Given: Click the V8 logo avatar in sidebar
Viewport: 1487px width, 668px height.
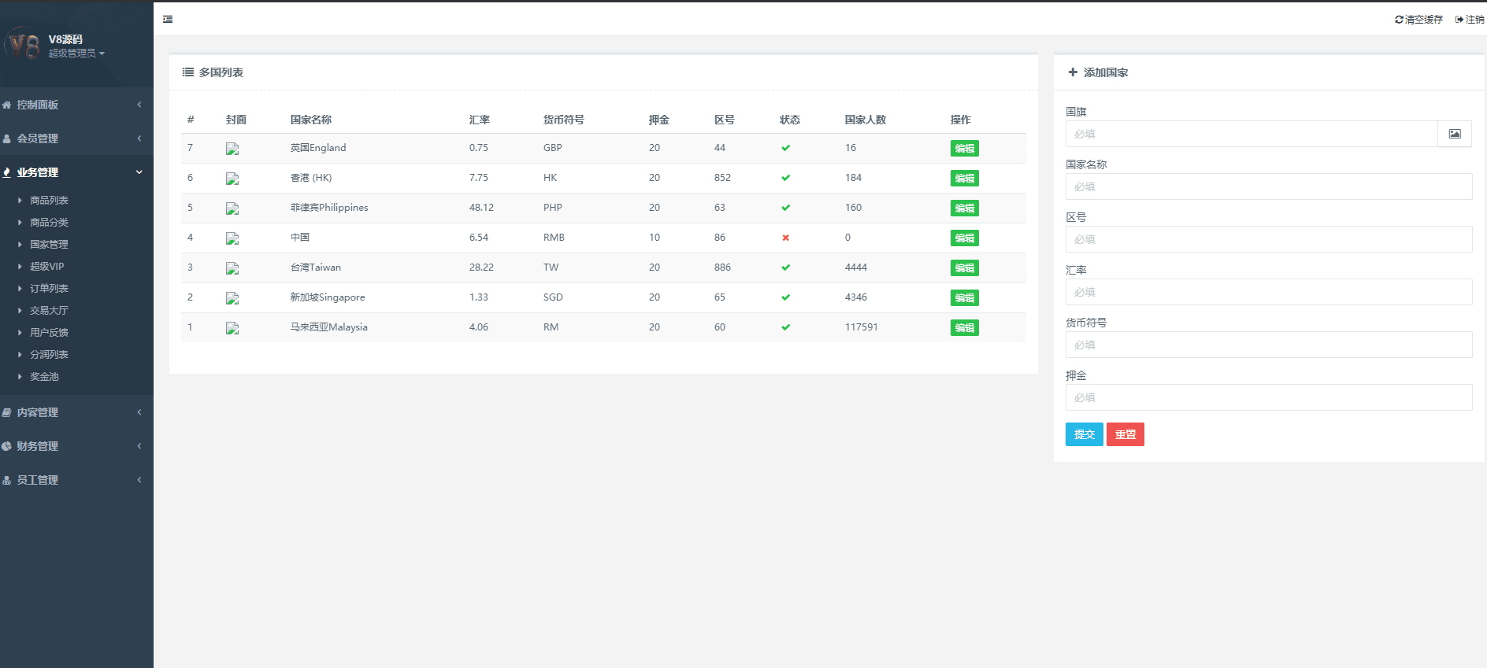Looking at the screenshot, I should pyautogui.click(x=24, y=46).
